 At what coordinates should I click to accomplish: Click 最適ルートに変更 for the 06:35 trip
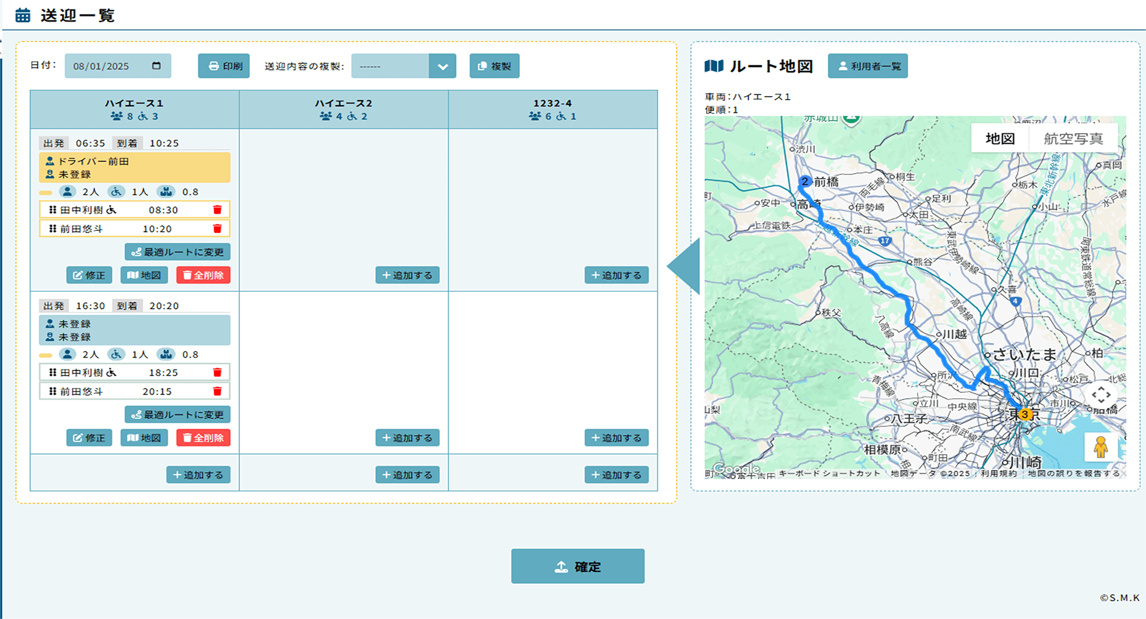coord(177,252)
